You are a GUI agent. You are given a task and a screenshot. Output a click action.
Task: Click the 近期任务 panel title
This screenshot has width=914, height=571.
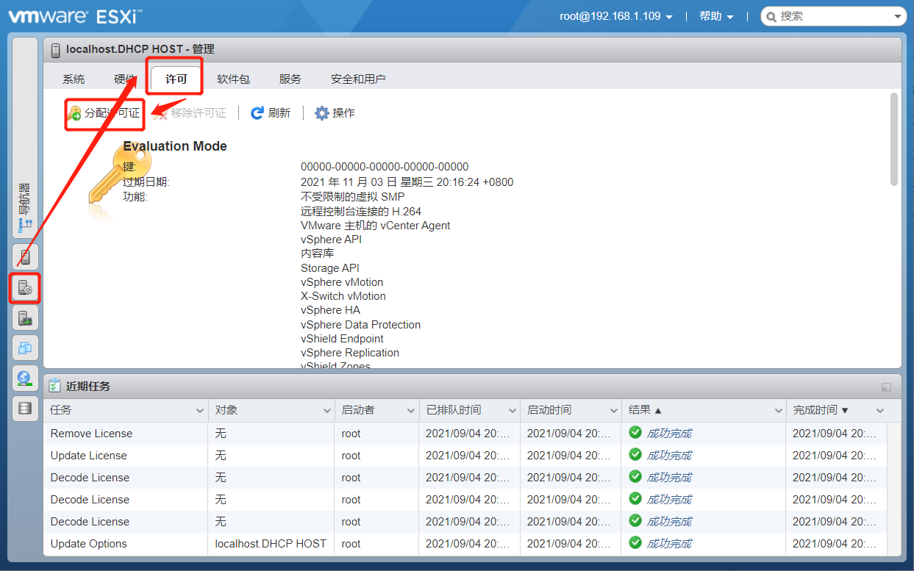coord(88,387)
